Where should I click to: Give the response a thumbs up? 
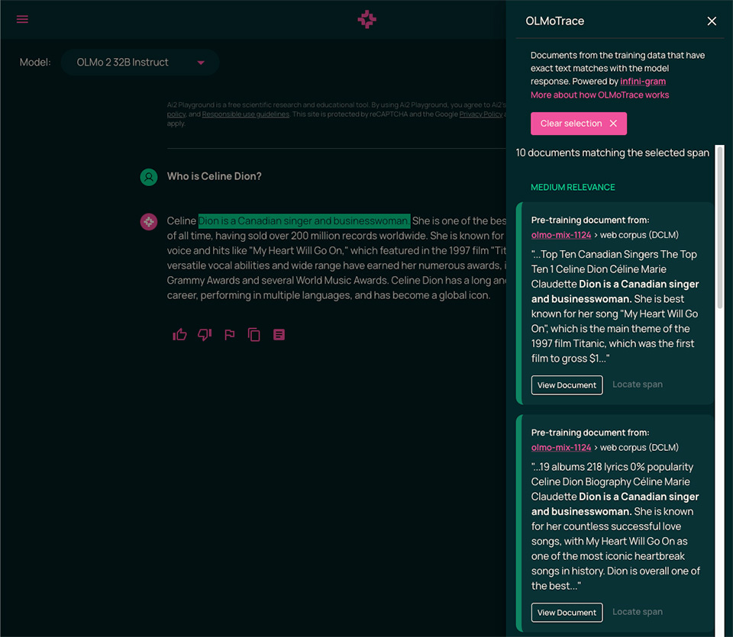(179, 334)
